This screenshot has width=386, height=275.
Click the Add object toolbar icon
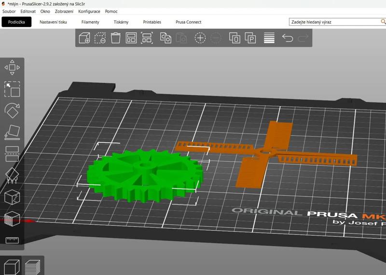pos(84,38)
